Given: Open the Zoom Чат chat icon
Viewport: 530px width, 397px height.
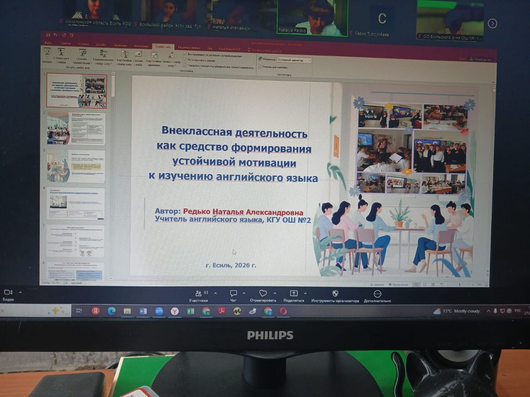Looking at the screenshot, I should (233, 294).
